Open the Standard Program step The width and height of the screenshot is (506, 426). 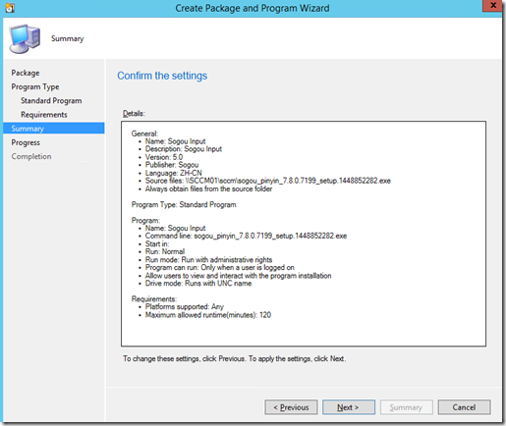coord(51,101)
